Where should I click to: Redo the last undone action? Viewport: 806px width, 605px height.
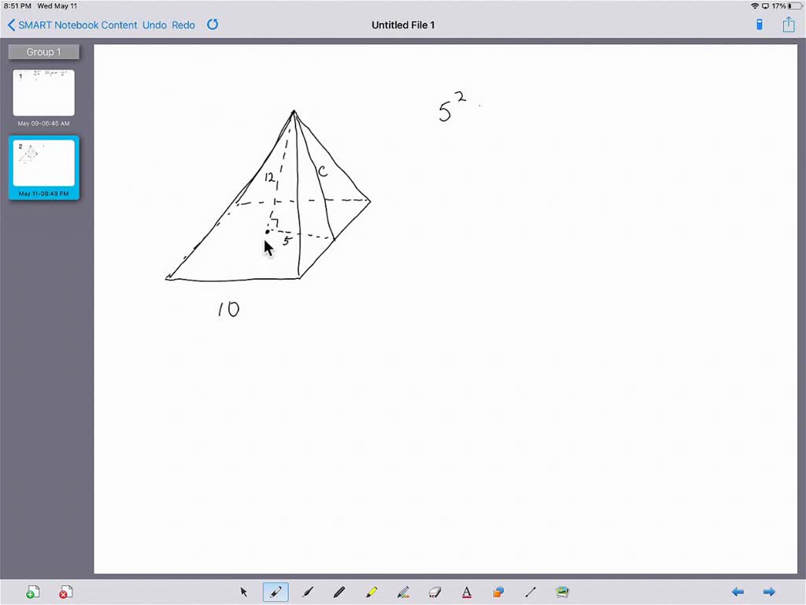pyautogui.click(x=183, y=24)
